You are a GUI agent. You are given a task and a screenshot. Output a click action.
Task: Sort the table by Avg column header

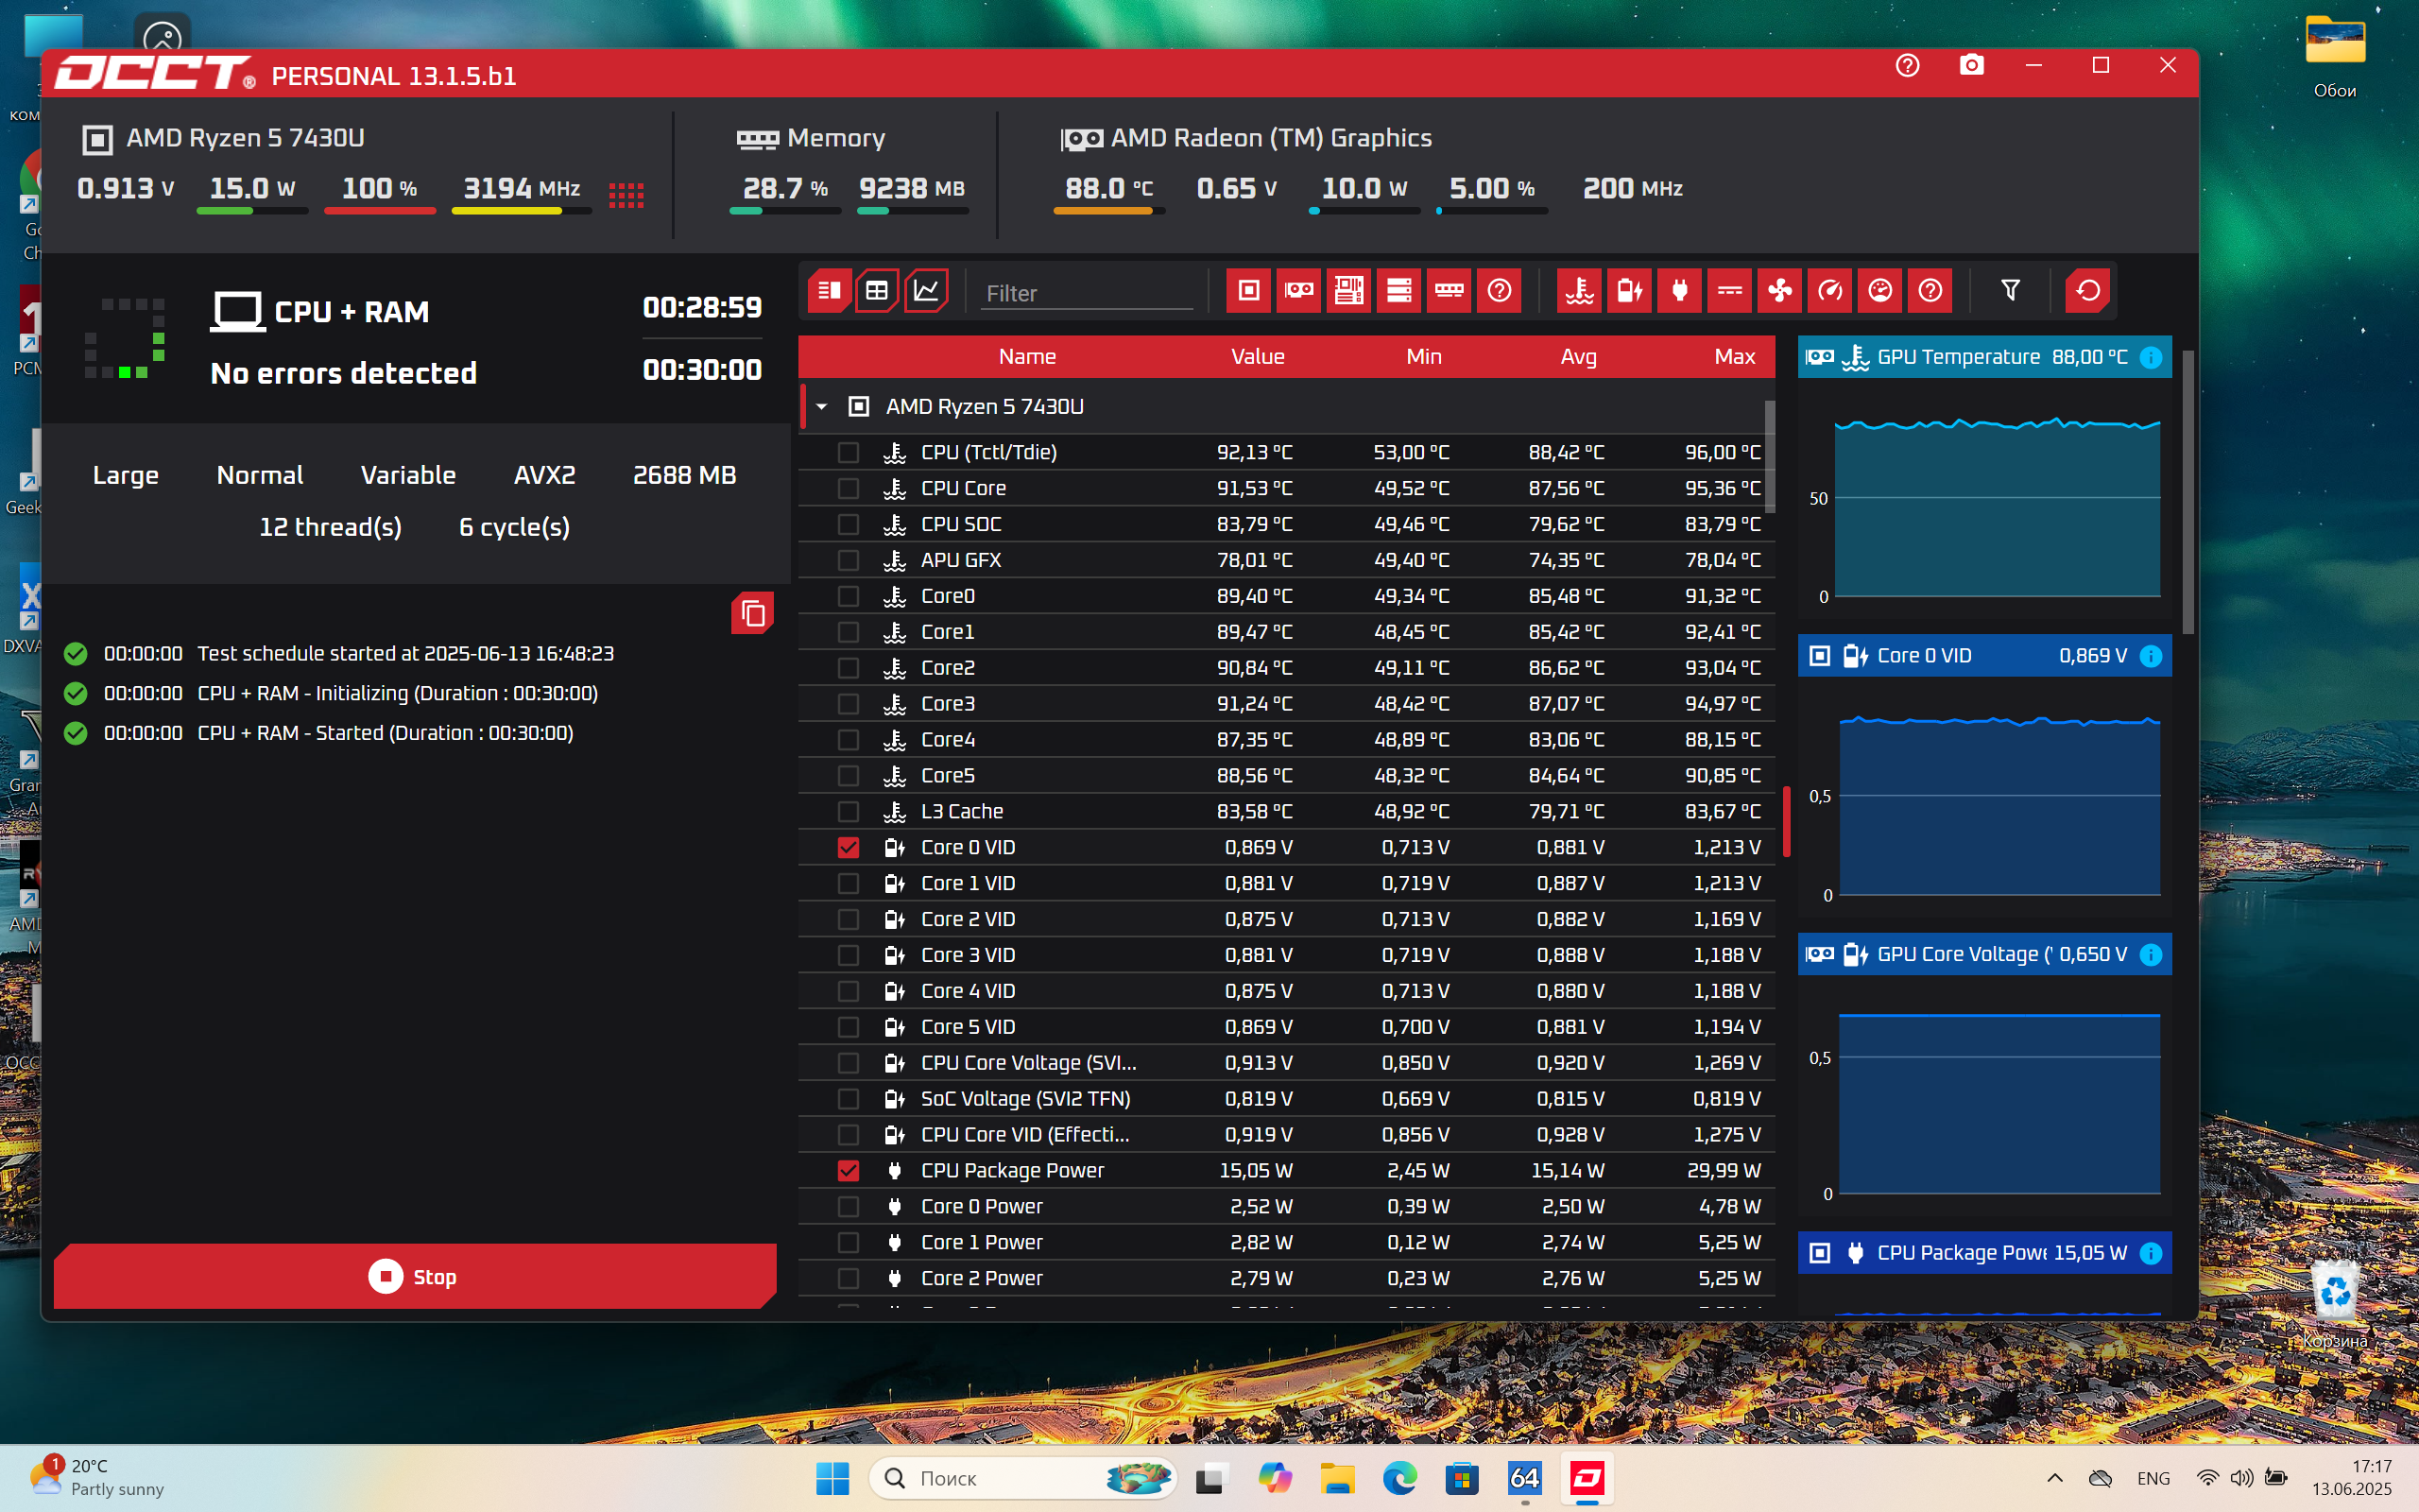click(1578, 357)
